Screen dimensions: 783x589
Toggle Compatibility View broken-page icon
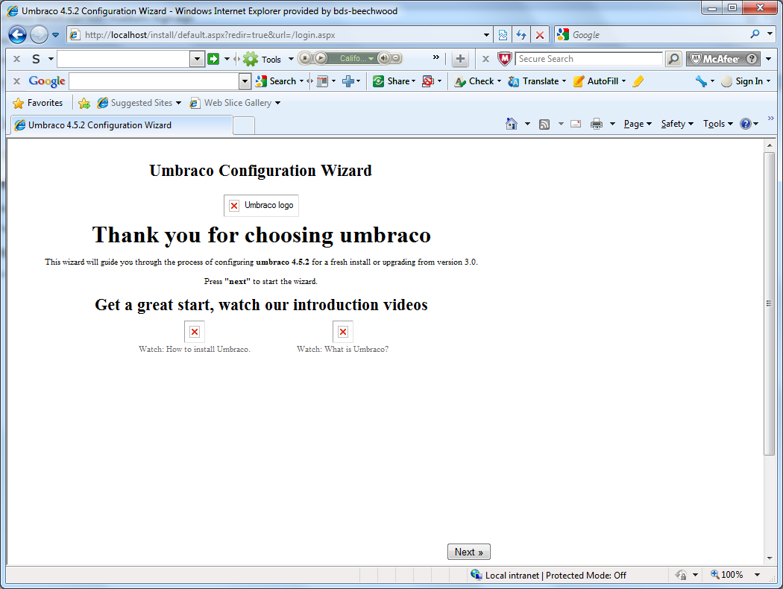coord(503,35)
